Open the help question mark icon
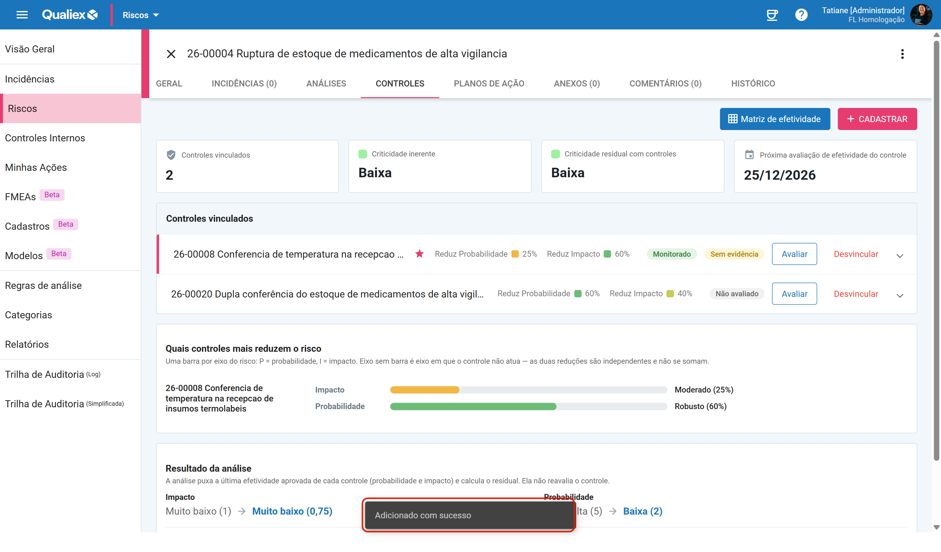The image size is (941, 552). (801, 15)
